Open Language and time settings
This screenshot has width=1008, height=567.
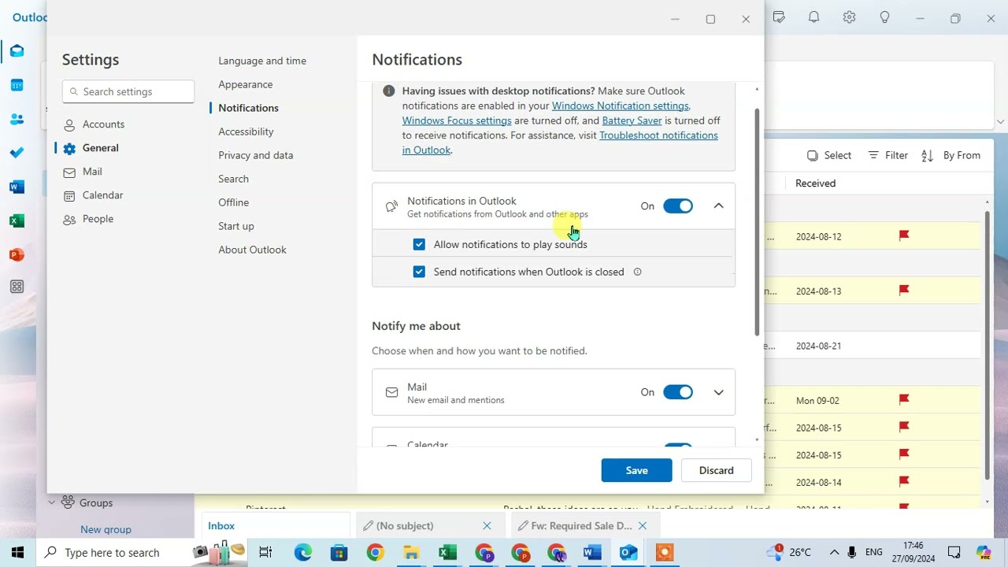[x=262, y=61]
